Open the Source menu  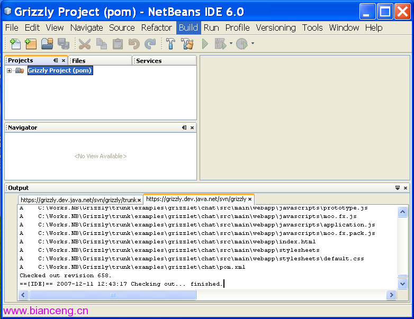pos(122,28)
